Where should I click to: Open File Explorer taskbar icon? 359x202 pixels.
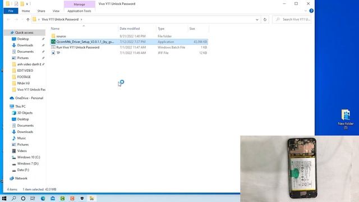[92, 198]
